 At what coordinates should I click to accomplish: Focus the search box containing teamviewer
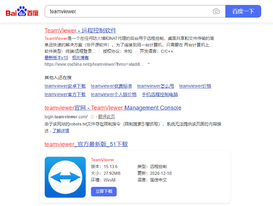(135, 11)
